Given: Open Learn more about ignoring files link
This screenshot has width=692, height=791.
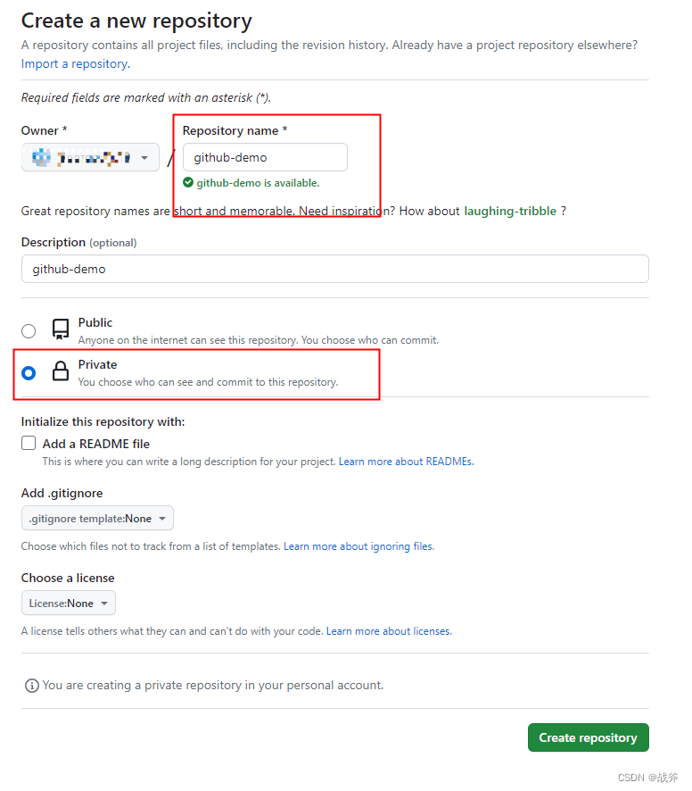Looking at the screenshot, I should [358, 546].
